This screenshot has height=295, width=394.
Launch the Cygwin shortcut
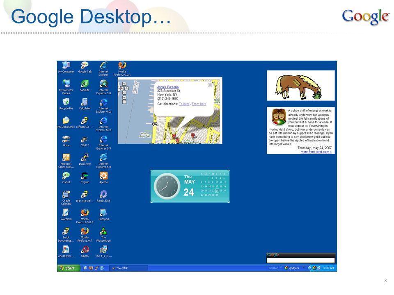tap(85, 177)
